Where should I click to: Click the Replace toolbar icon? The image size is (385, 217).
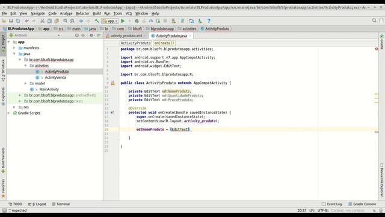pyautogui.click(x=72, y=21)
